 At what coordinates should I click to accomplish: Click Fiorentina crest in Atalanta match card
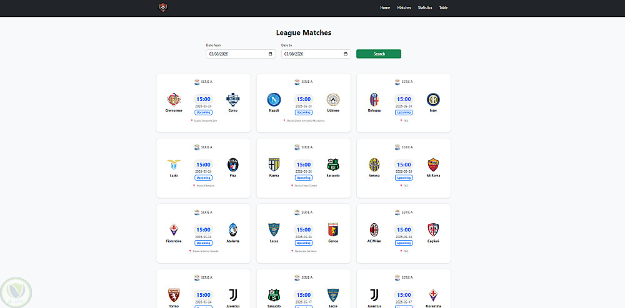point(174,229)
